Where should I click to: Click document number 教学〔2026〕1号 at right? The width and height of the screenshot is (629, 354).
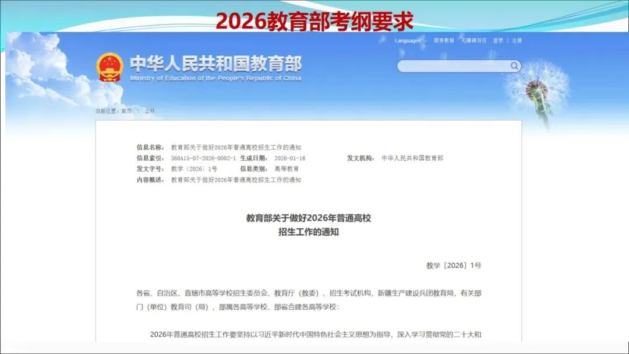click(454, 265)
